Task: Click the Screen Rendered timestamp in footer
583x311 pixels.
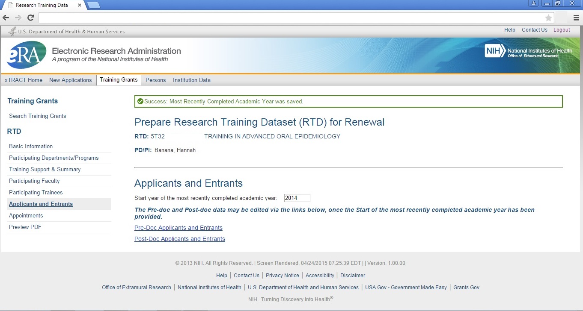Action: click(309, 263)
